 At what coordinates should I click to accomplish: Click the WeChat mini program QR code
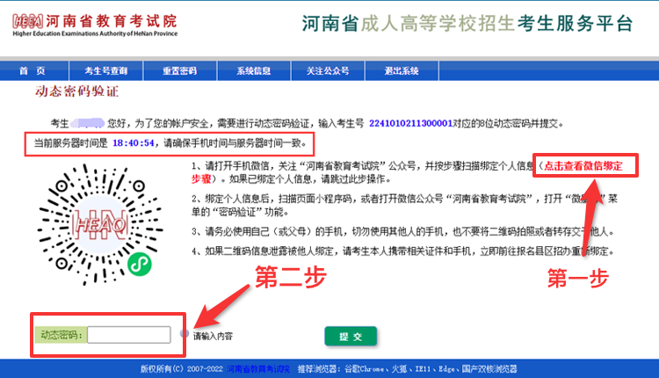point(100,225)
